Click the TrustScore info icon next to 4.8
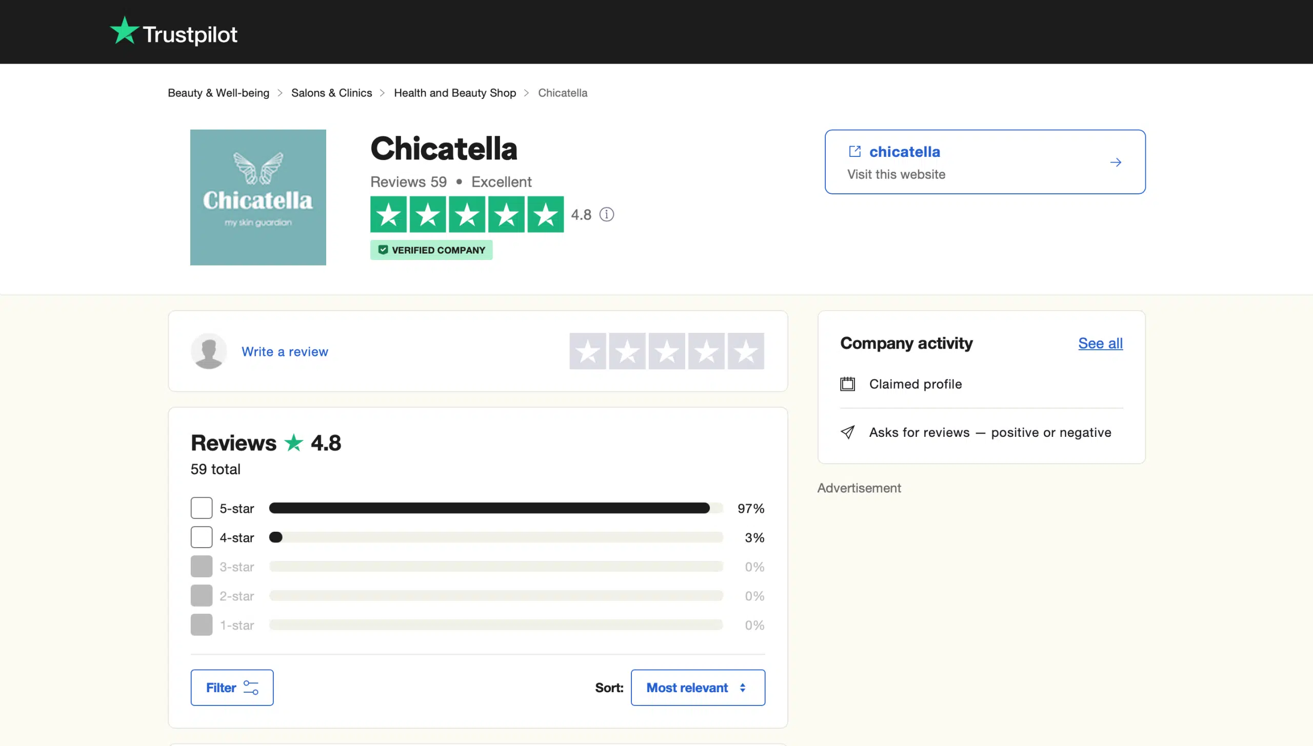This screenshot has height=746, width=1313. tap(607, 214)
